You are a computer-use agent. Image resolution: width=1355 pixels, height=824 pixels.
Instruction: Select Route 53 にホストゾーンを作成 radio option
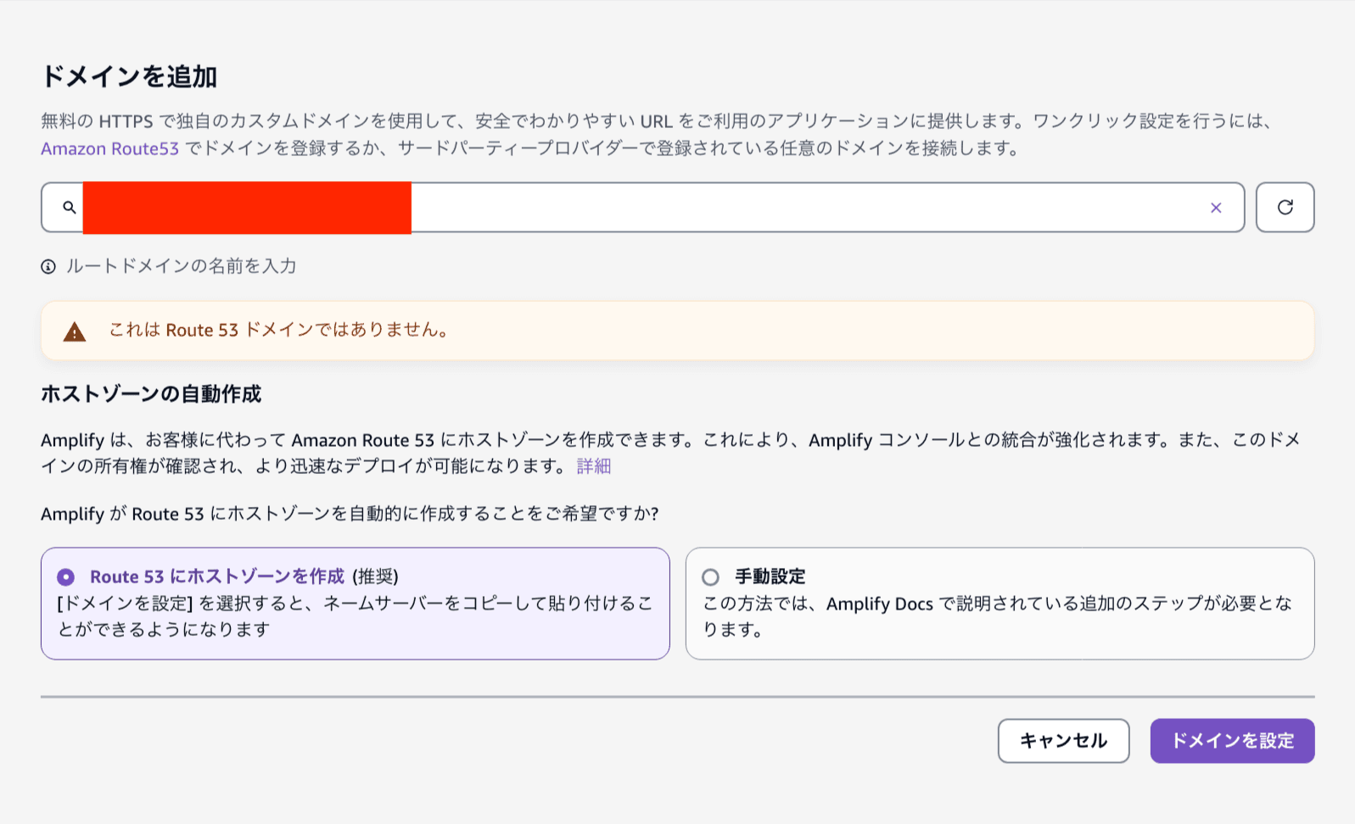pos(65,577)
